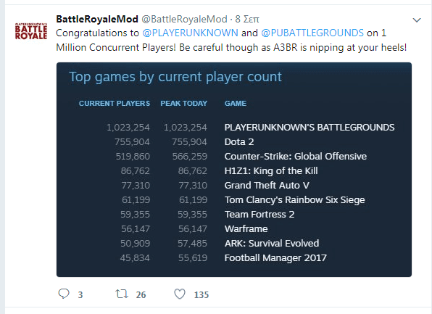Click the Dota 2 entry in image
This screenshot has width=432, height=314.
[239, 141]
